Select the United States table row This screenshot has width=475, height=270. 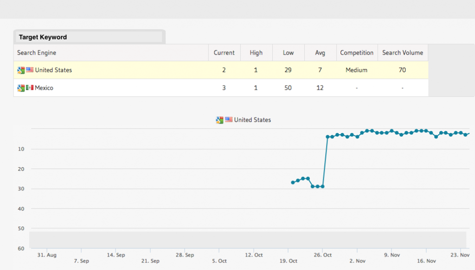(x=221, y=70)
